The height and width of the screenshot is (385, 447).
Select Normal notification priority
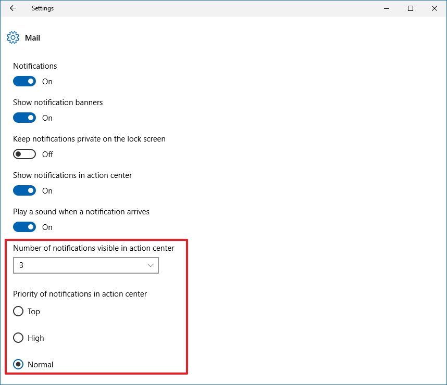pyautogui.click(x=18, y=364)
